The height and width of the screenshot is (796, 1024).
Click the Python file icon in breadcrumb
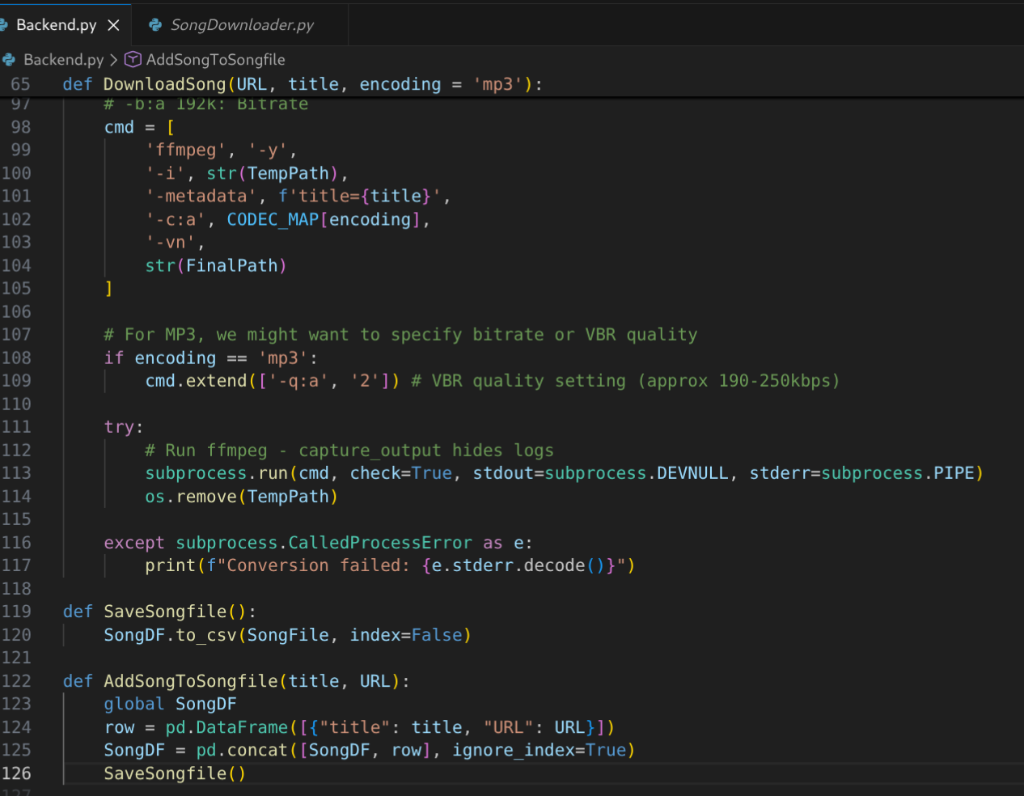point(9,60)
